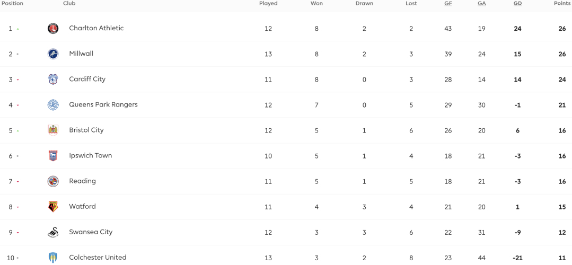Click the Watford club badge

[x=53, y=207]
